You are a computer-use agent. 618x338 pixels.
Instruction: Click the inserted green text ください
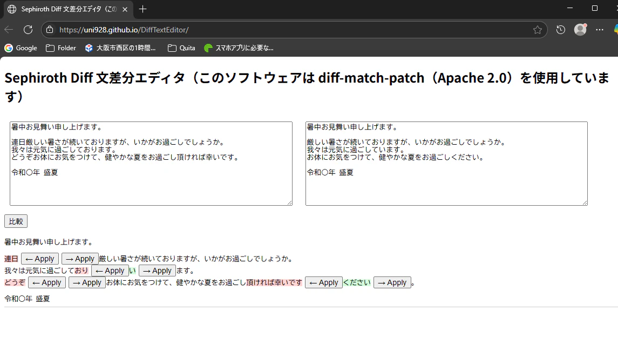tap(357, 282)
